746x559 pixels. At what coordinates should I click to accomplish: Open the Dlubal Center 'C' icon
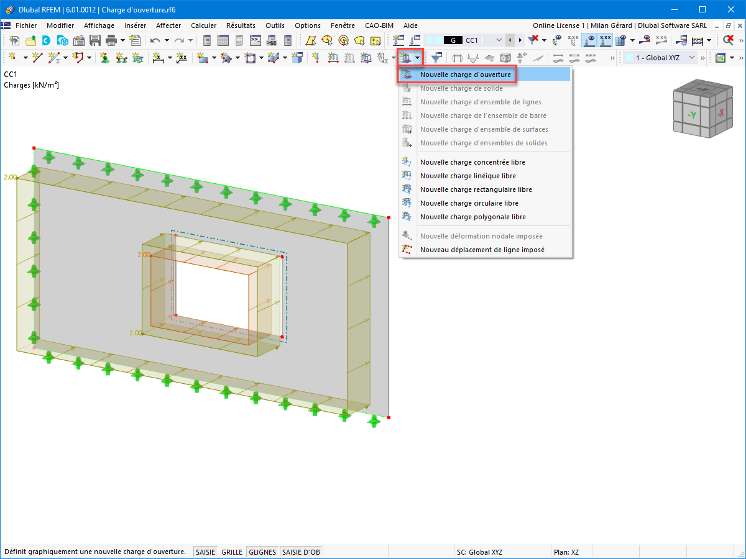tap(46, 40)
